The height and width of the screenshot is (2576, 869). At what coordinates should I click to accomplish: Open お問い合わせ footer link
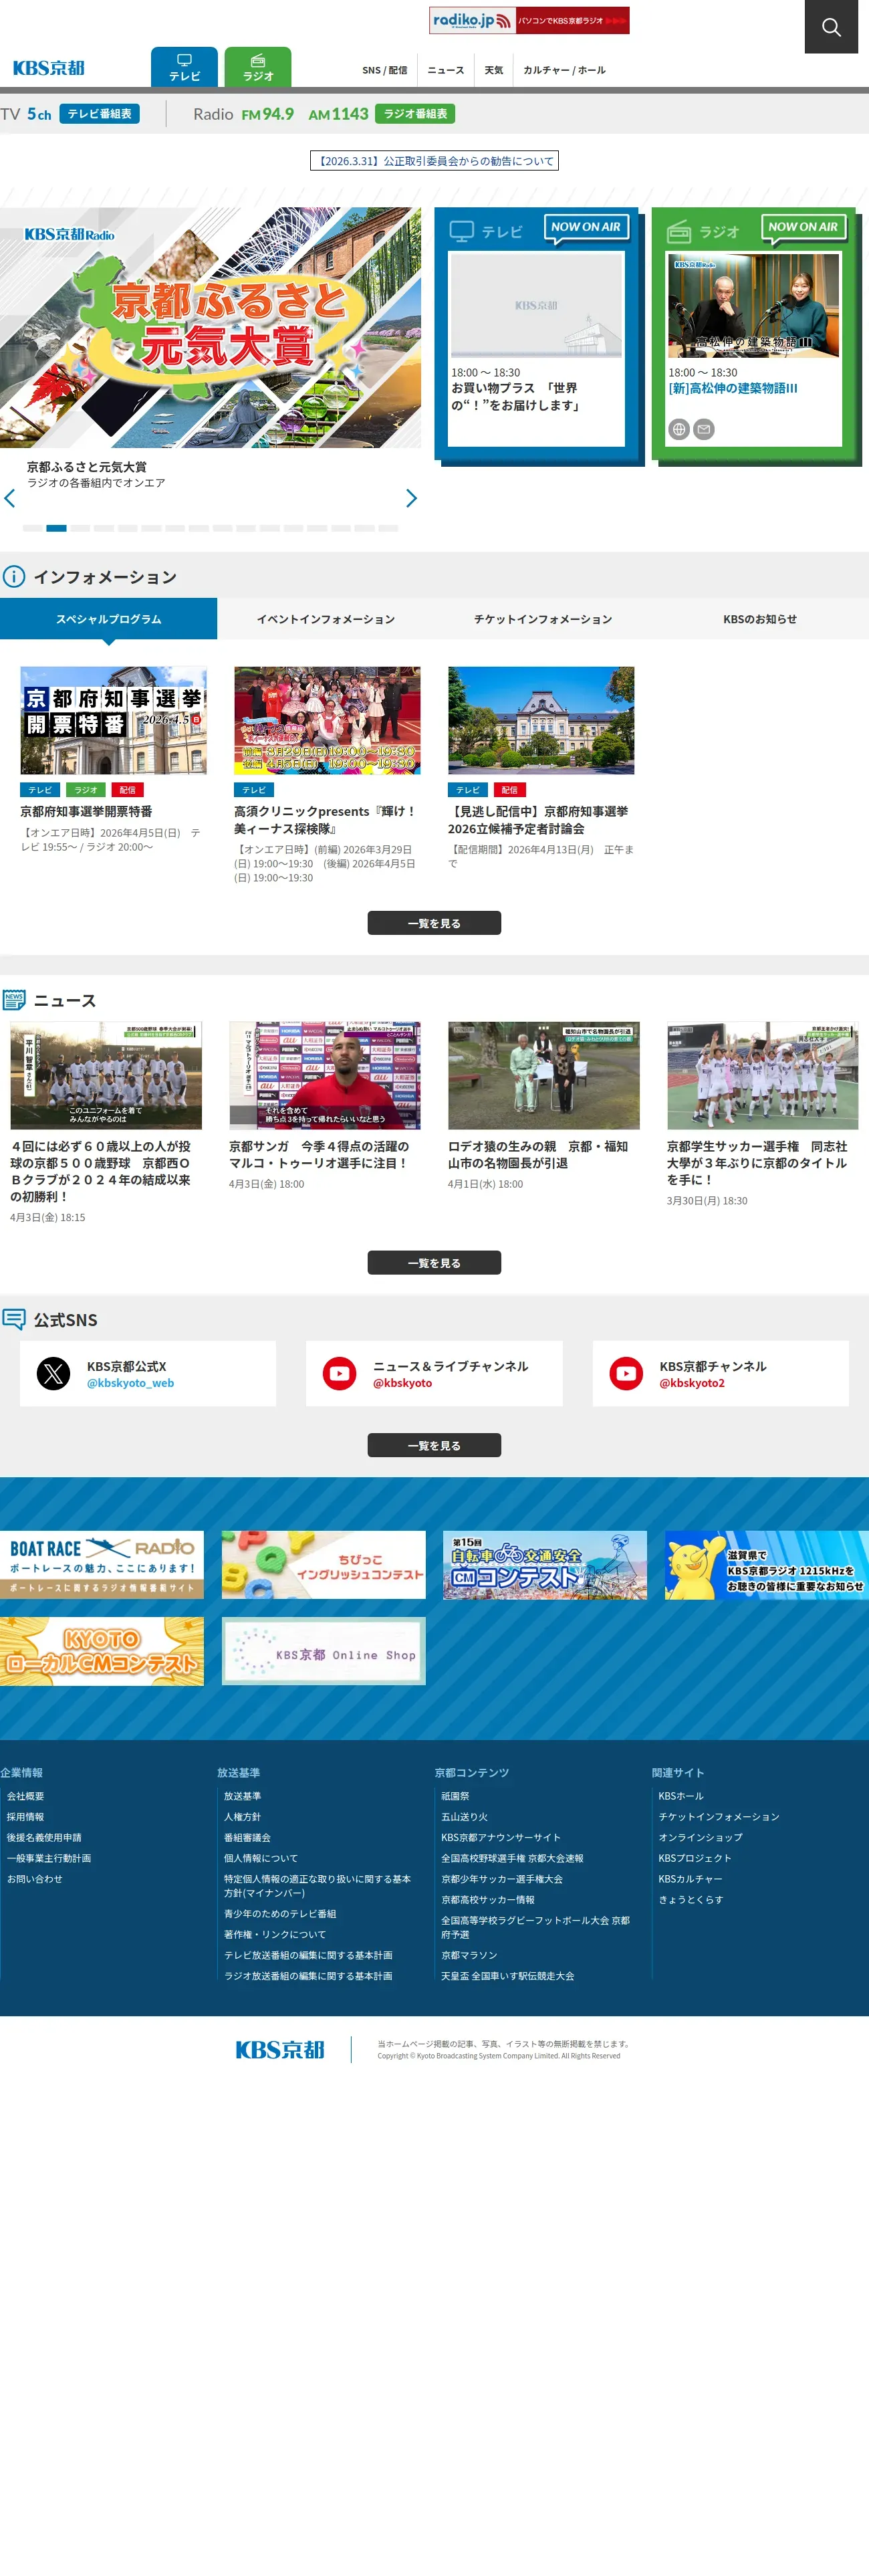(35, 1879)
